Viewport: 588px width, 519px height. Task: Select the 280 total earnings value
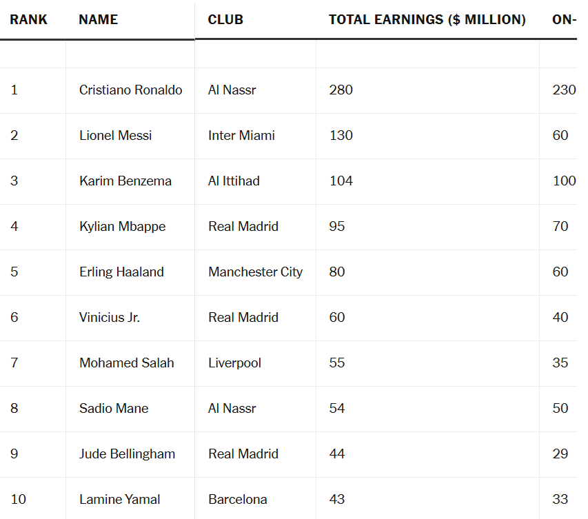[341, 90]
